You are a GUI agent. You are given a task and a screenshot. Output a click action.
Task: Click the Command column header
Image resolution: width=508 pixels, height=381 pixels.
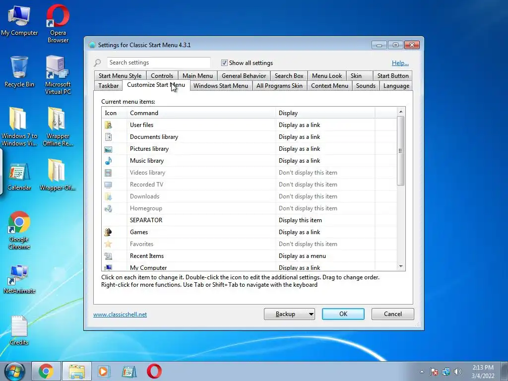[x=201, y=113]
